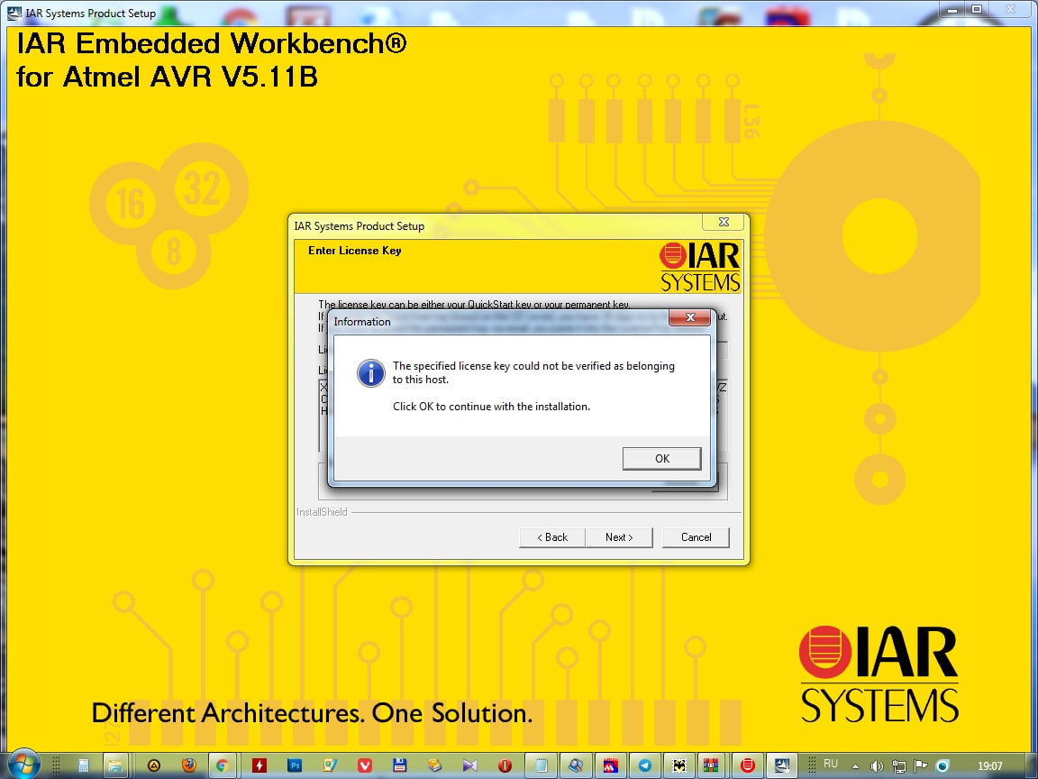Click the Information dialog title text
1038x779 pixels.
tap(362, 322)
